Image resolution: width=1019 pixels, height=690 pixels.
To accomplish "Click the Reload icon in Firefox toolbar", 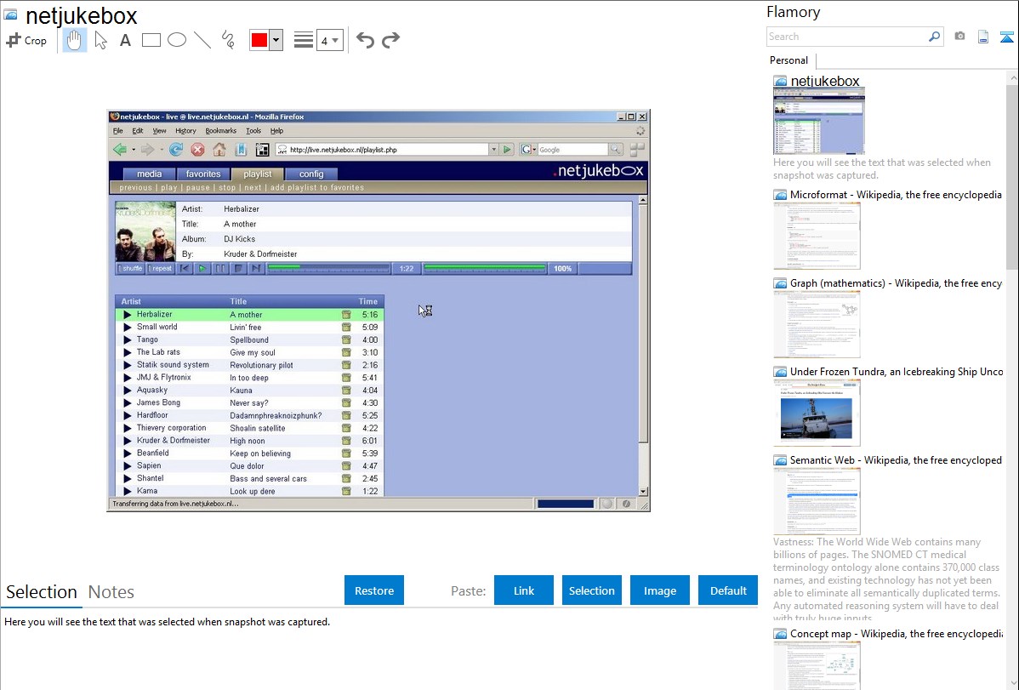I will (x=176, y=150).
